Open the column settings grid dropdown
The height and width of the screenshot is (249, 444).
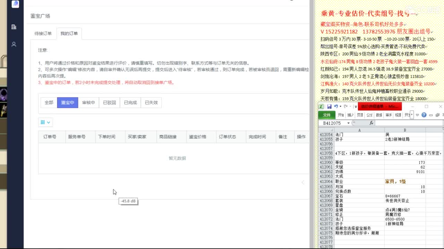[45, 122]
